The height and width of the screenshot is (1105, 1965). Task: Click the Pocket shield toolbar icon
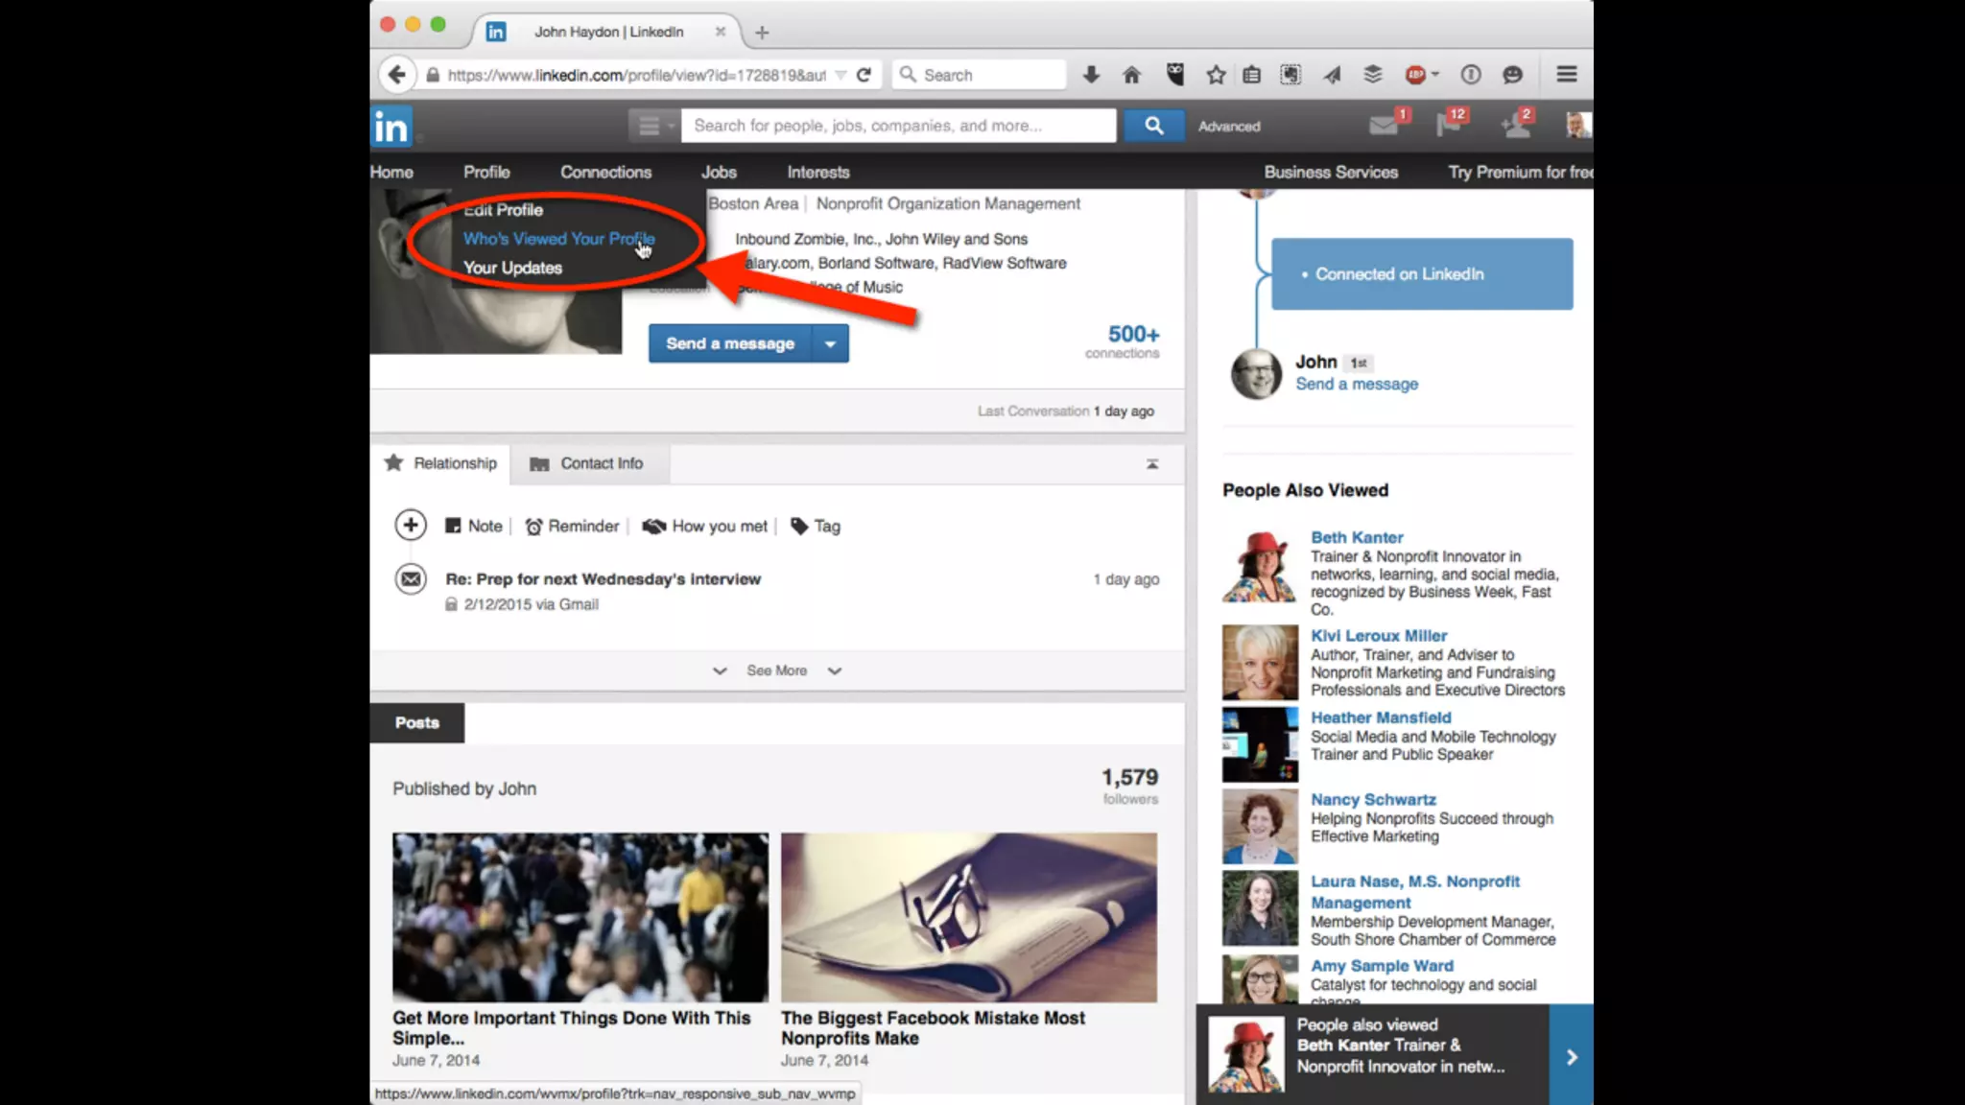tap(1174, 75)
